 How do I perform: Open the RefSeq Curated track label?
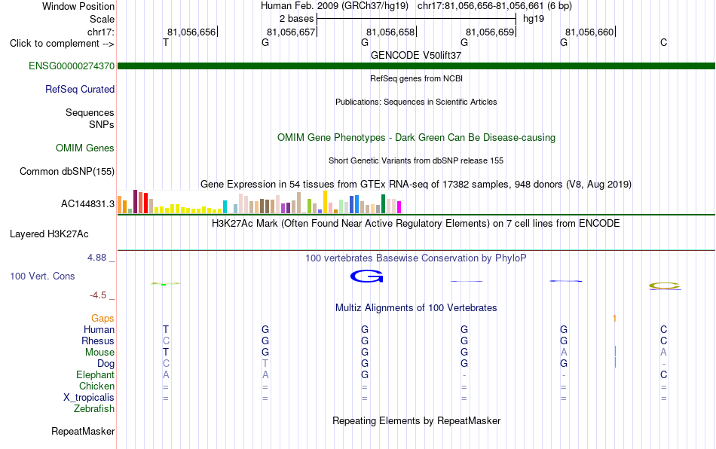click(x=79, y=90)
